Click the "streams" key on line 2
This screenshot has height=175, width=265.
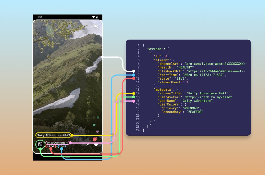(154, 49)
